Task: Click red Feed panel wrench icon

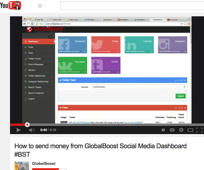Action: tap(179, 108)
